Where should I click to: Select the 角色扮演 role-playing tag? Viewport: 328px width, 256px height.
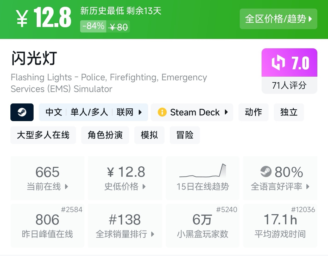[x=105, y=135]
